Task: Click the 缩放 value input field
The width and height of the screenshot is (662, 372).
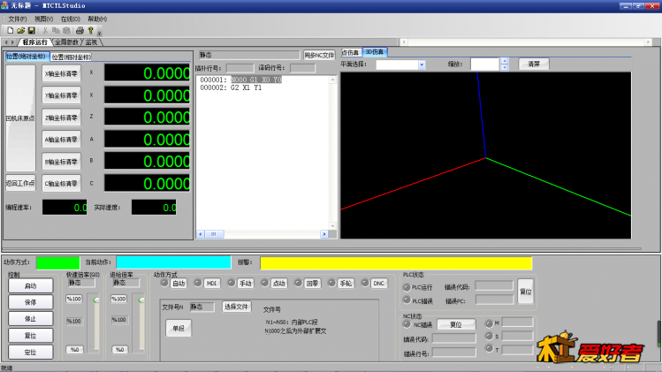Action: pyautogui.click(x=485, y=65)
